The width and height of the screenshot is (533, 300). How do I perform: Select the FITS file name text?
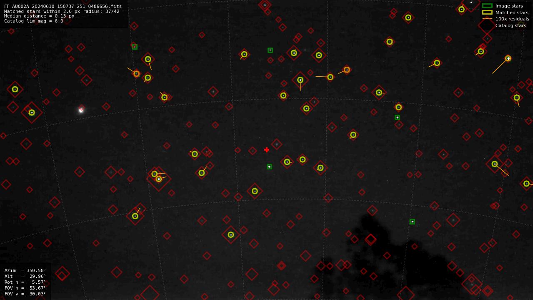point(63,6)
